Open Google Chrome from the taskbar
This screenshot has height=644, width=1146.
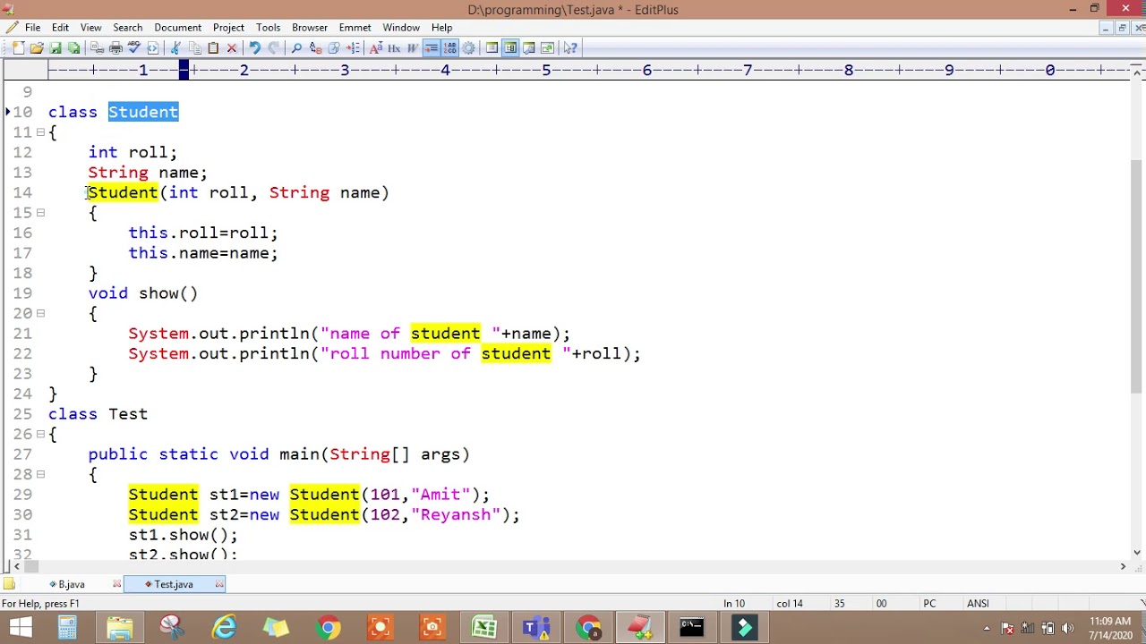(x=328, y=627)
